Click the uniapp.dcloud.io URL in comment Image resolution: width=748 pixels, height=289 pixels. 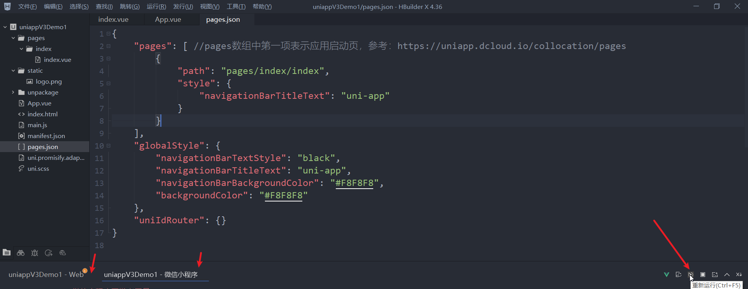tap(512, 46)
